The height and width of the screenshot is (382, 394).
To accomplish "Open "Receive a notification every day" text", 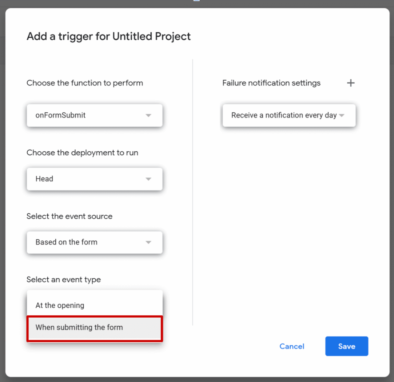I will click(x=284, y=115).
